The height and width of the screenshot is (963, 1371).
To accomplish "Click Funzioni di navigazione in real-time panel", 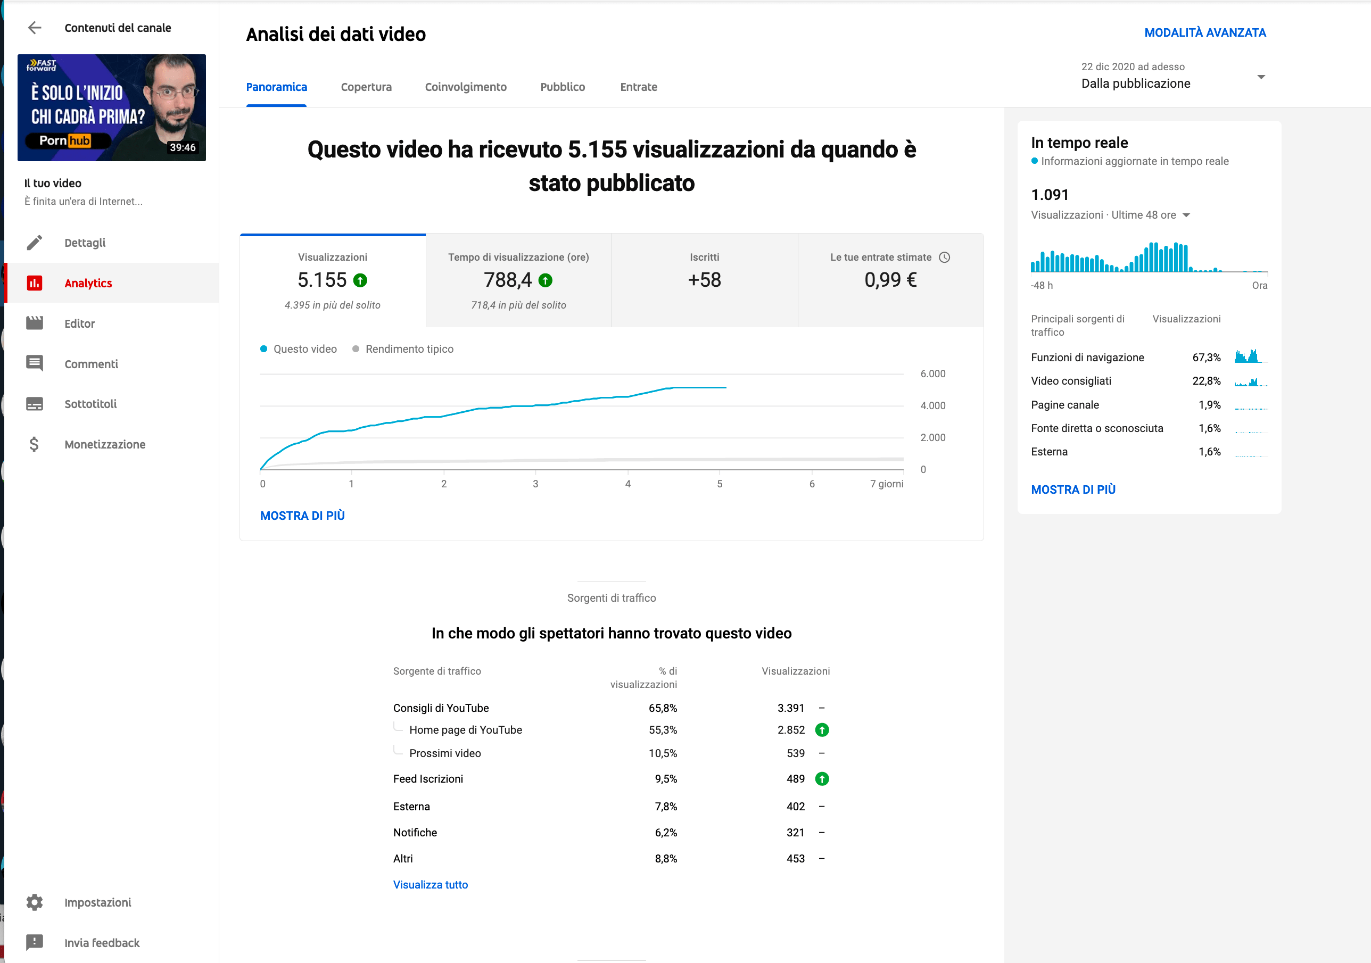I will (x=1087, y=357).
